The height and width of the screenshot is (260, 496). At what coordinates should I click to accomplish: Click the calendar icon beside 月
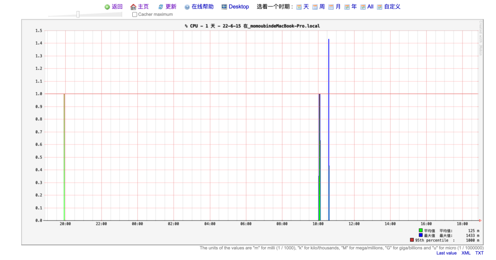click(x=331, y=7)
